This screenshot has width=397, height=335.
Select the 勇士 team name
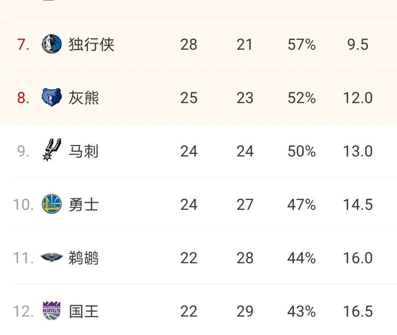tap(83, 205)
